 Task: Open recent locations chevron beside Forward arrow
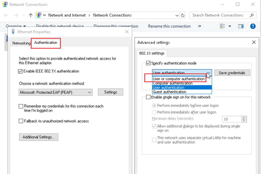24,15
